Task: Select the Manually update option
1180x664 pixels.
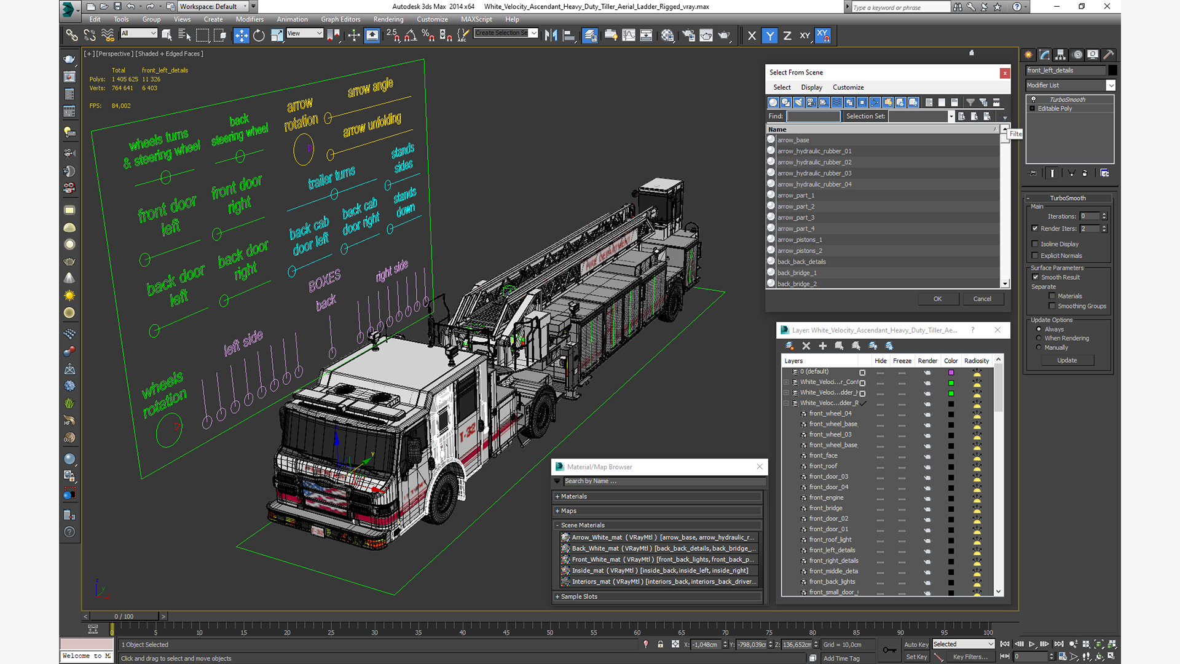Action: (1039, 347)
